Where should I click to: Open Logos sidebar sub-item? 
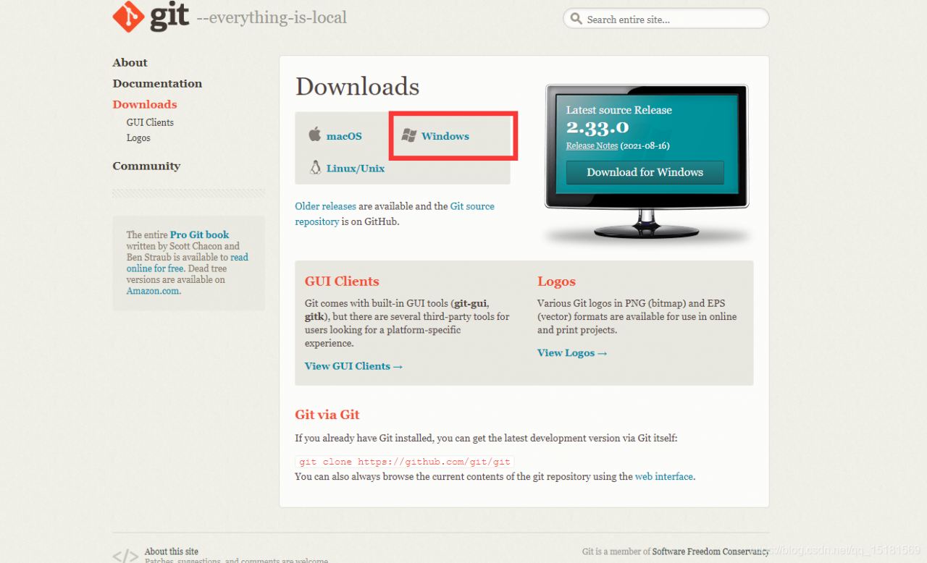[x=138, y=137]
